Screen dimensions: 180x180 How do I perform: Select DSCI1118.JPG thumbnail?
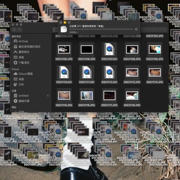pos(132,96)
